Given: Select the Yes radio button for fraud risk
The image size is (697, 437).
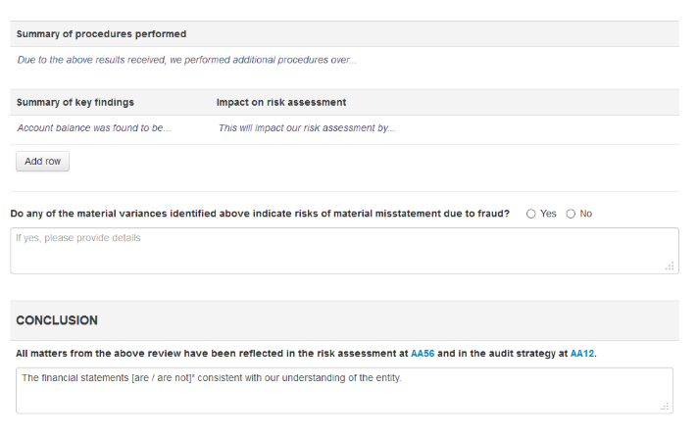Looking at the screenshot, I should tap(531, 214).
